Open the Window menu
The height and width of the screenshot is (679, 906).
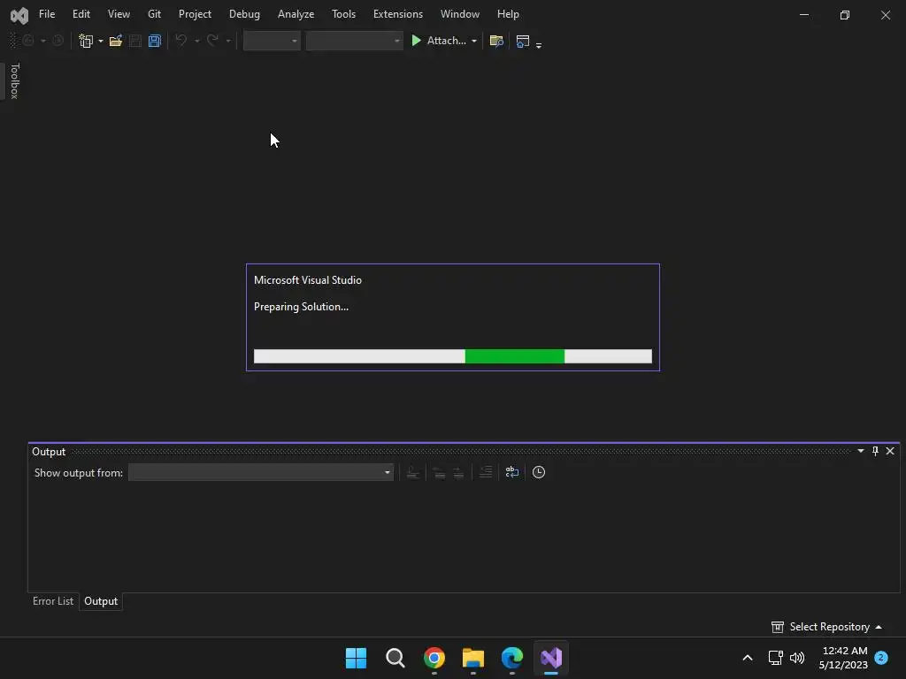(x=460, y=14)
